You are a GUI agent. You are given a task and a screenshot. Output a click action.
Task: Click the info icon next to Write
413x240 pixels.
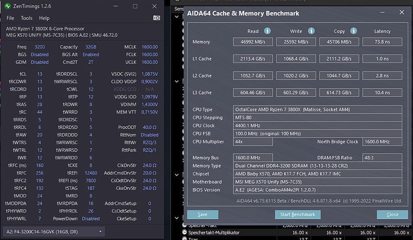pos(311,31)
